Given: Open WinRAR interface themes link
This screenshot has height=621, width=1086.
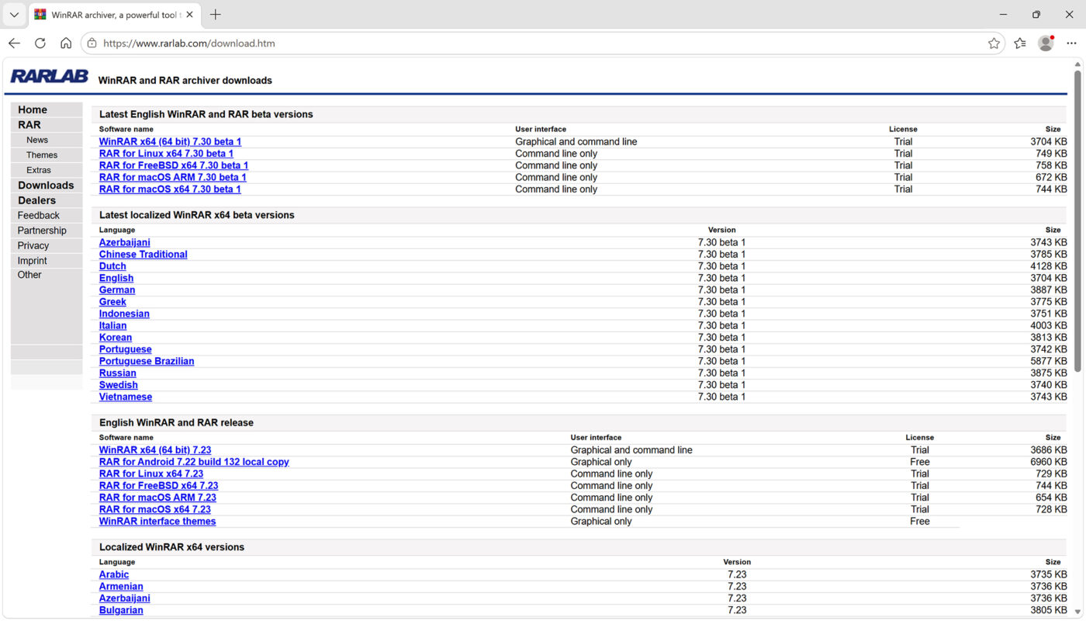Looking at the screenshot, I should (157, 522).
